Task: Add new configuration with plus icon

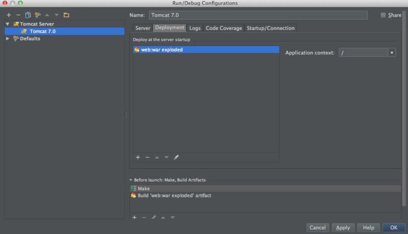Action: 9,15
